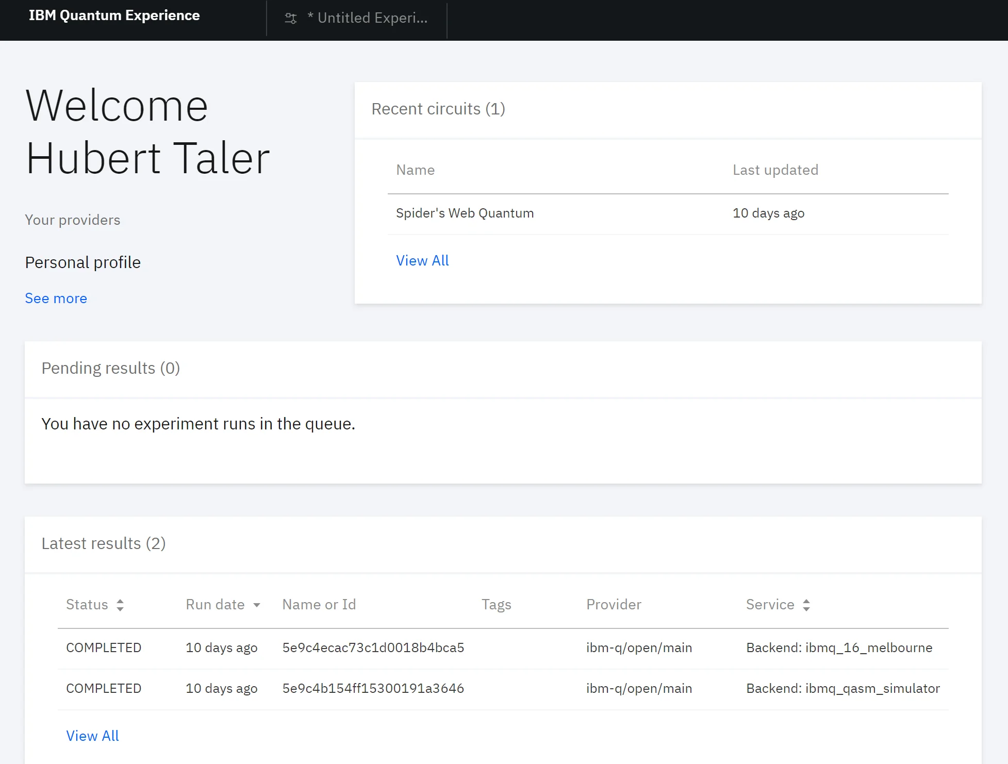Click ibm-q/open/main provider in melbourne row
This screenshot has height=764, width=1008.
[x=639, y=648]
